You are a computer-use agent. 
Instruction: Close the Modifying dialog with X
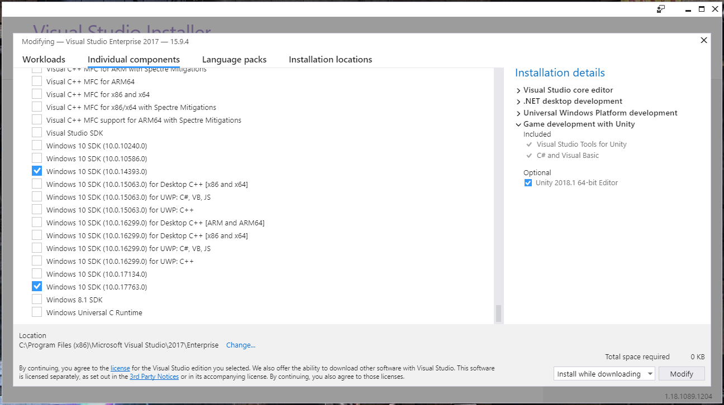[x=704, y=40]
